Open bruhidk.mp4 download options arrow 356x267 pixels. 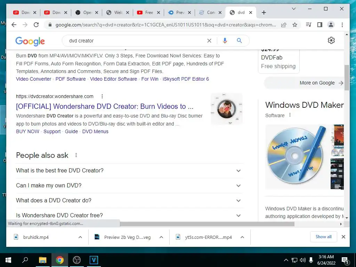80,237
